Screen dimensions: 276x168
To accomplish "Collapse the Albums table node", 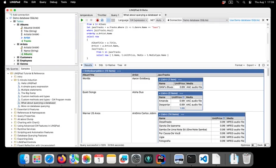I will (15, 25).
